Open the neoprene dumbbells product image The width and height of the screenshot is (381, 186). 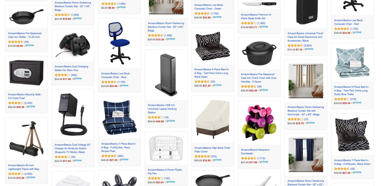tap(259, 123)
